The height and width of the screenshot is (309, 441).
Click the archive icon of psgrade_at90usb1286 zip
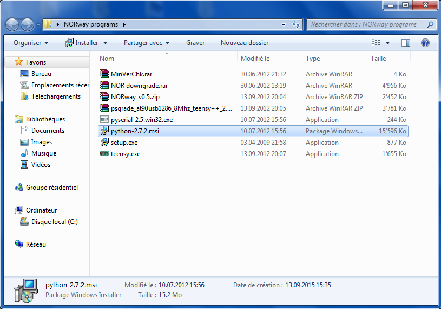(104, 108)
